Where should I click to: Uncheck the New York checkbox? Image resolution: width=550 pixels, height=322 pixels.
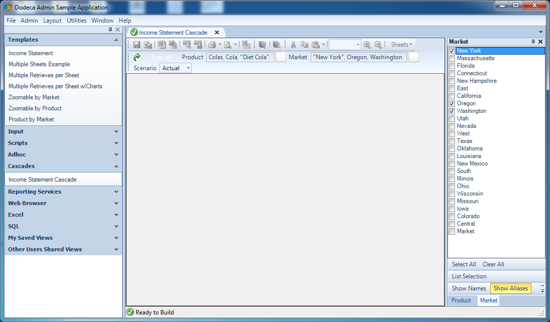[452, 51]
